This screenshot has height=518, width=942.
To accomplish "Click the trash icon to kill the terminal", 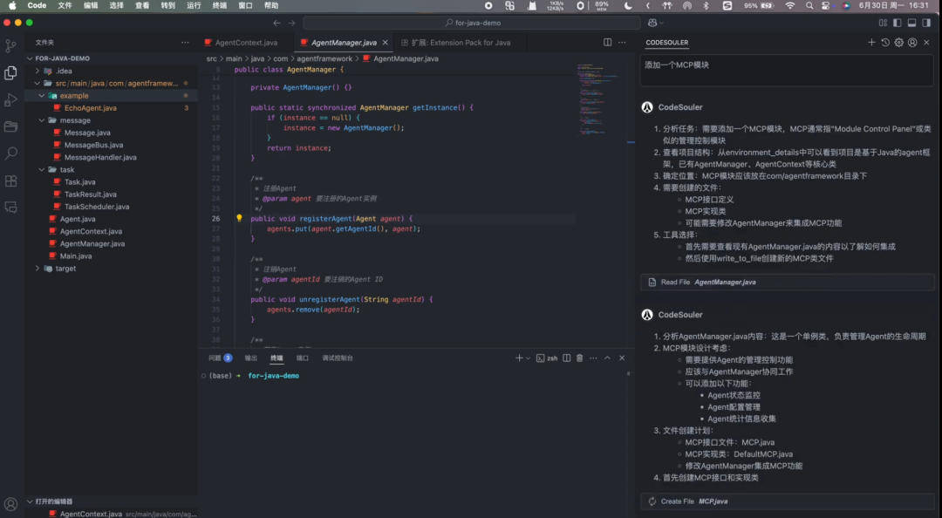I will pos(580,358).
